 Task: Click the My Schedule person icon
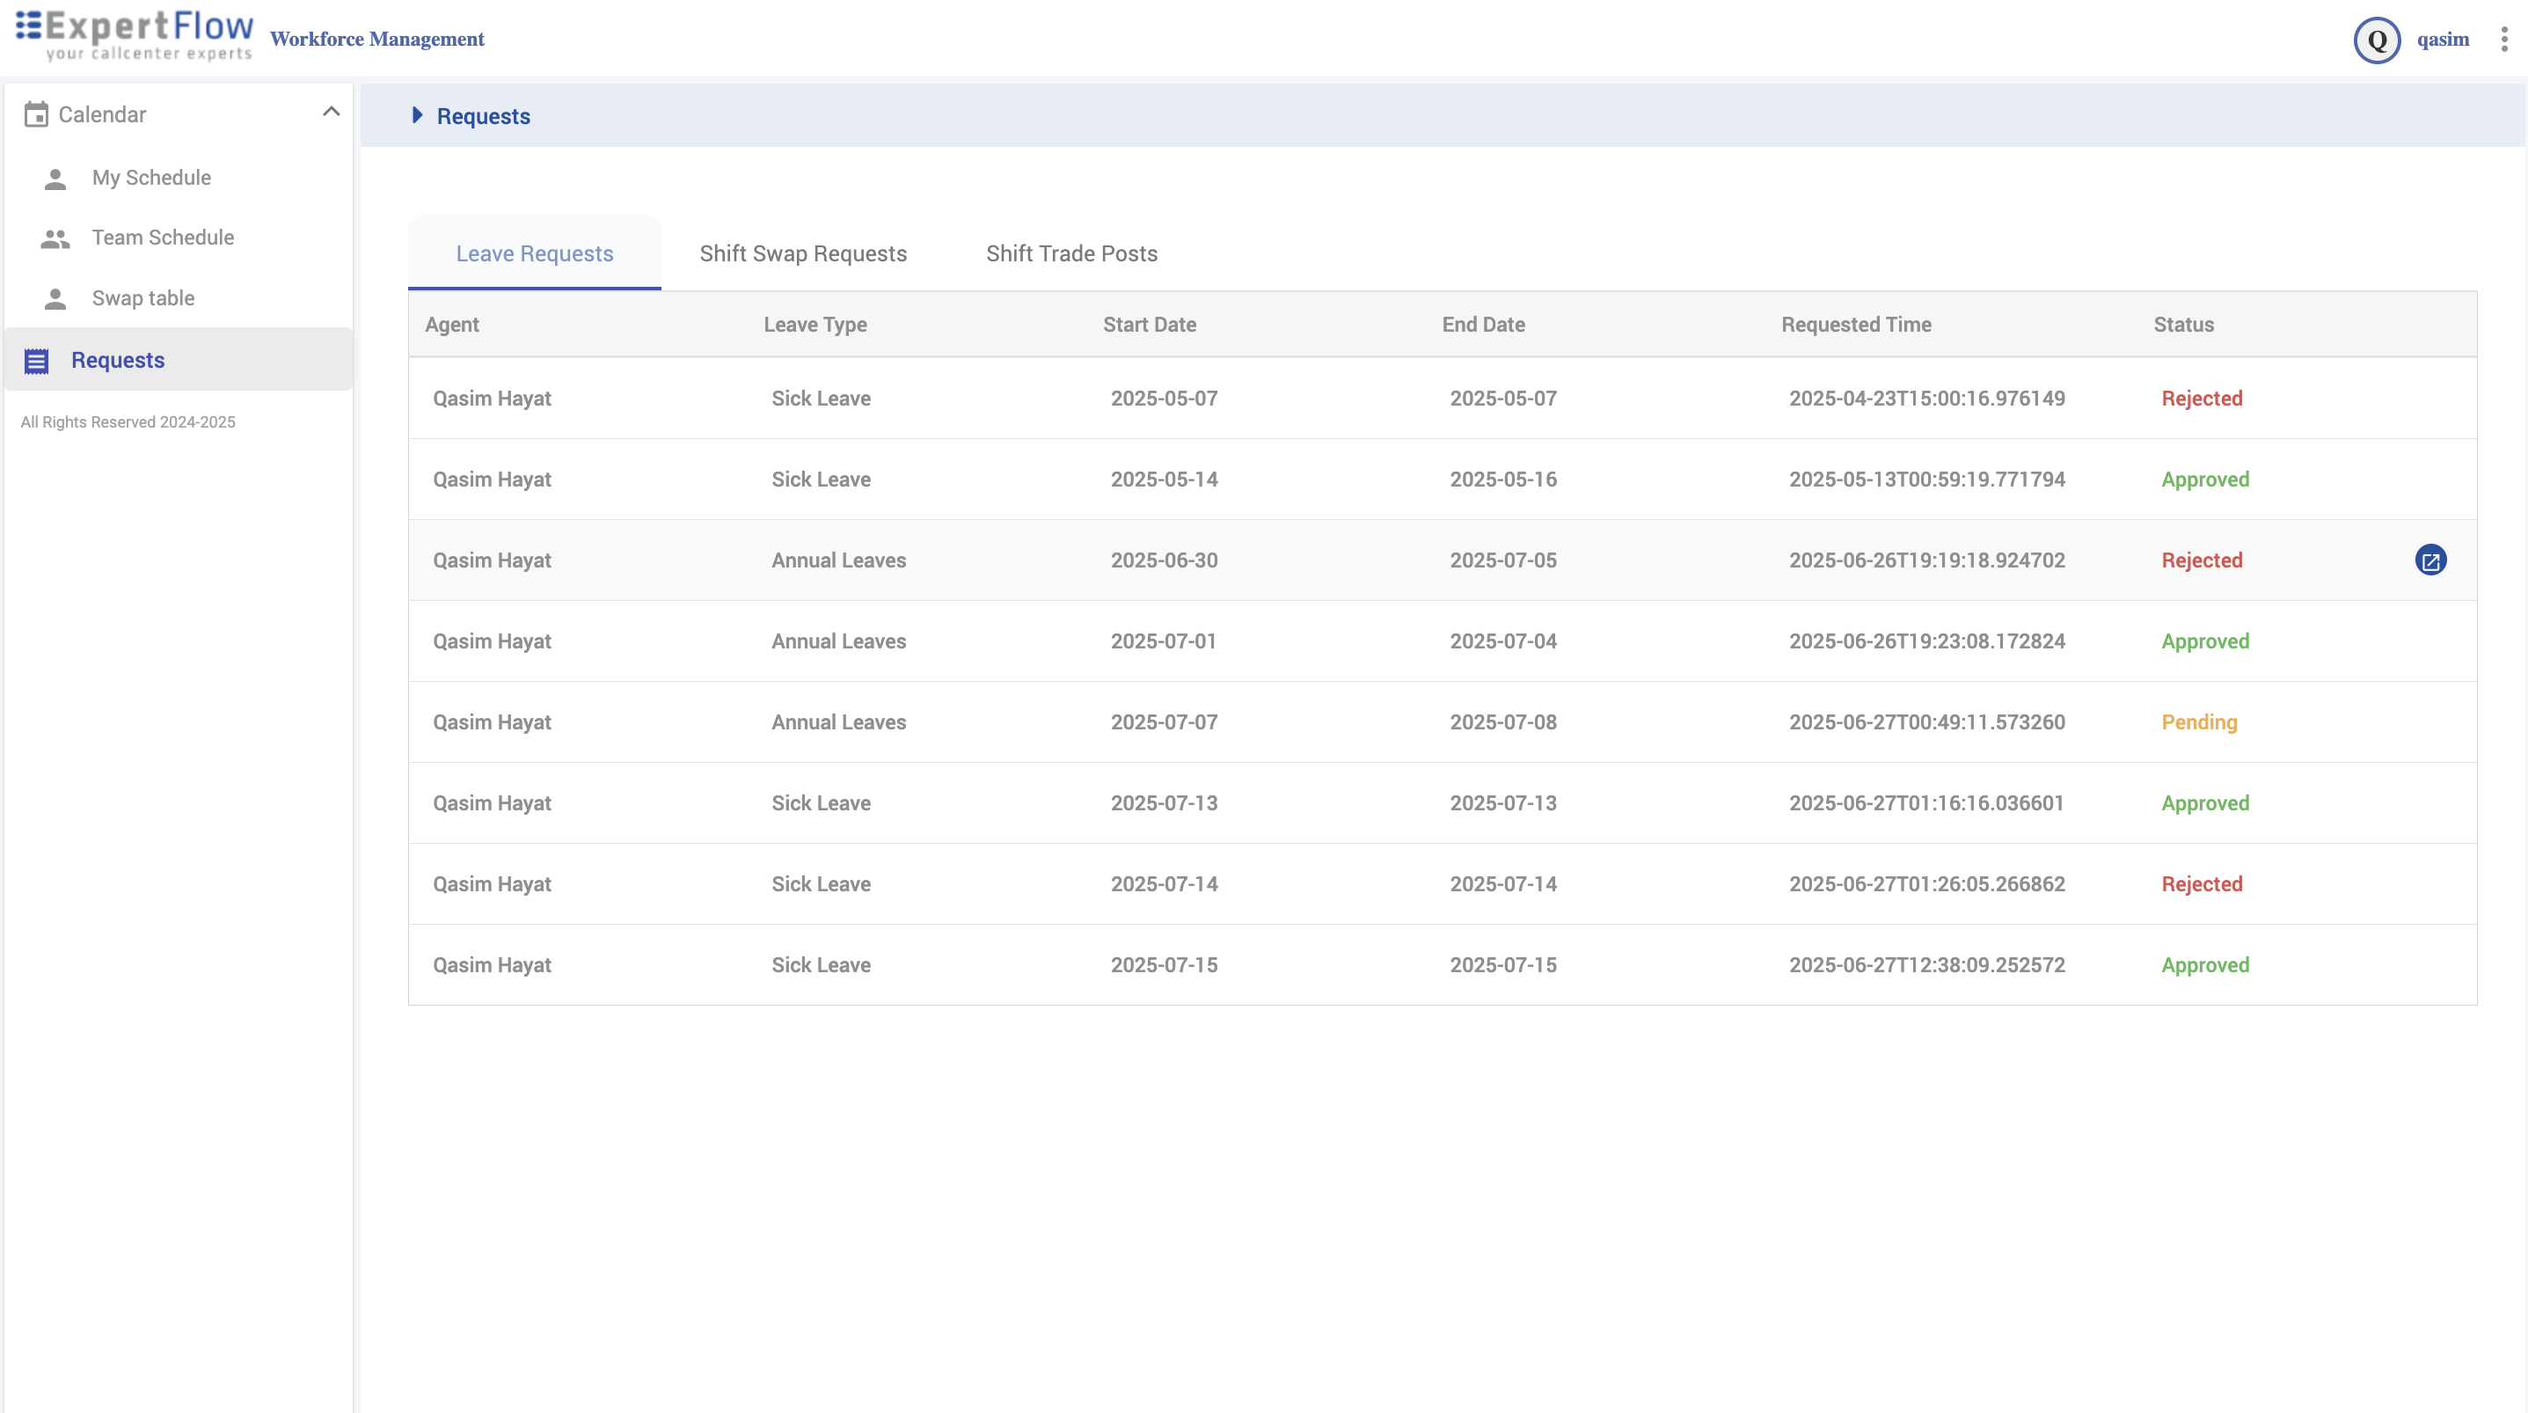pyautogui.click(x=55, y=179)
